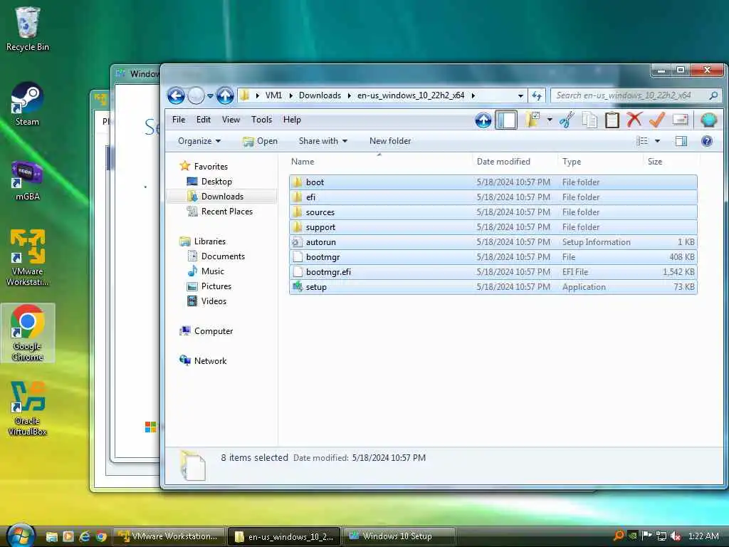Select the efi folder
This screenshot has width=729, height=547.
493,197
